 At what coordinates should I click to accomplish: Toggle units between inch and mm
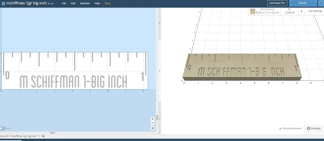2,128
